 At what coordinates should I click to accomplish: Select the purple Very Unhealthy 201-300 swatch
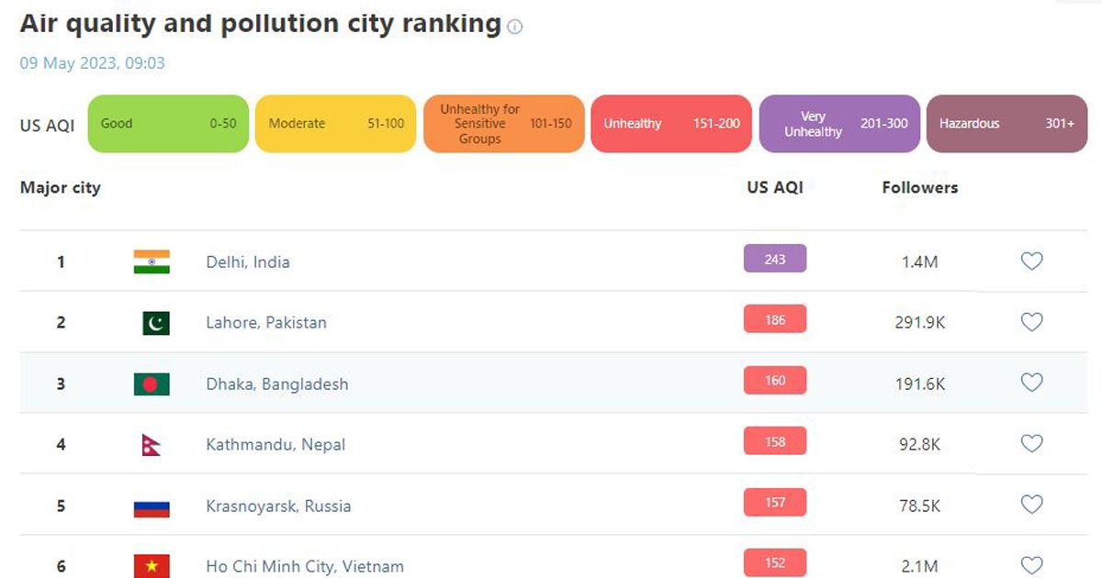[x=839, y=124]
